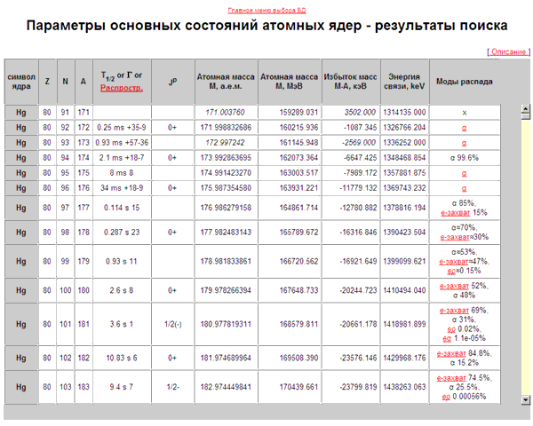
Task: Select the atomic mass 163003.517 cell
Action: (x=290, y=173)
